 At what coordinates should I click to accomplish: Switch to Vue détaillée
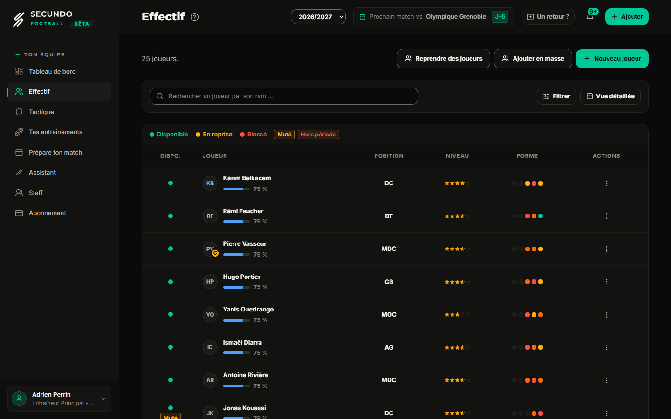click(610, 96)
